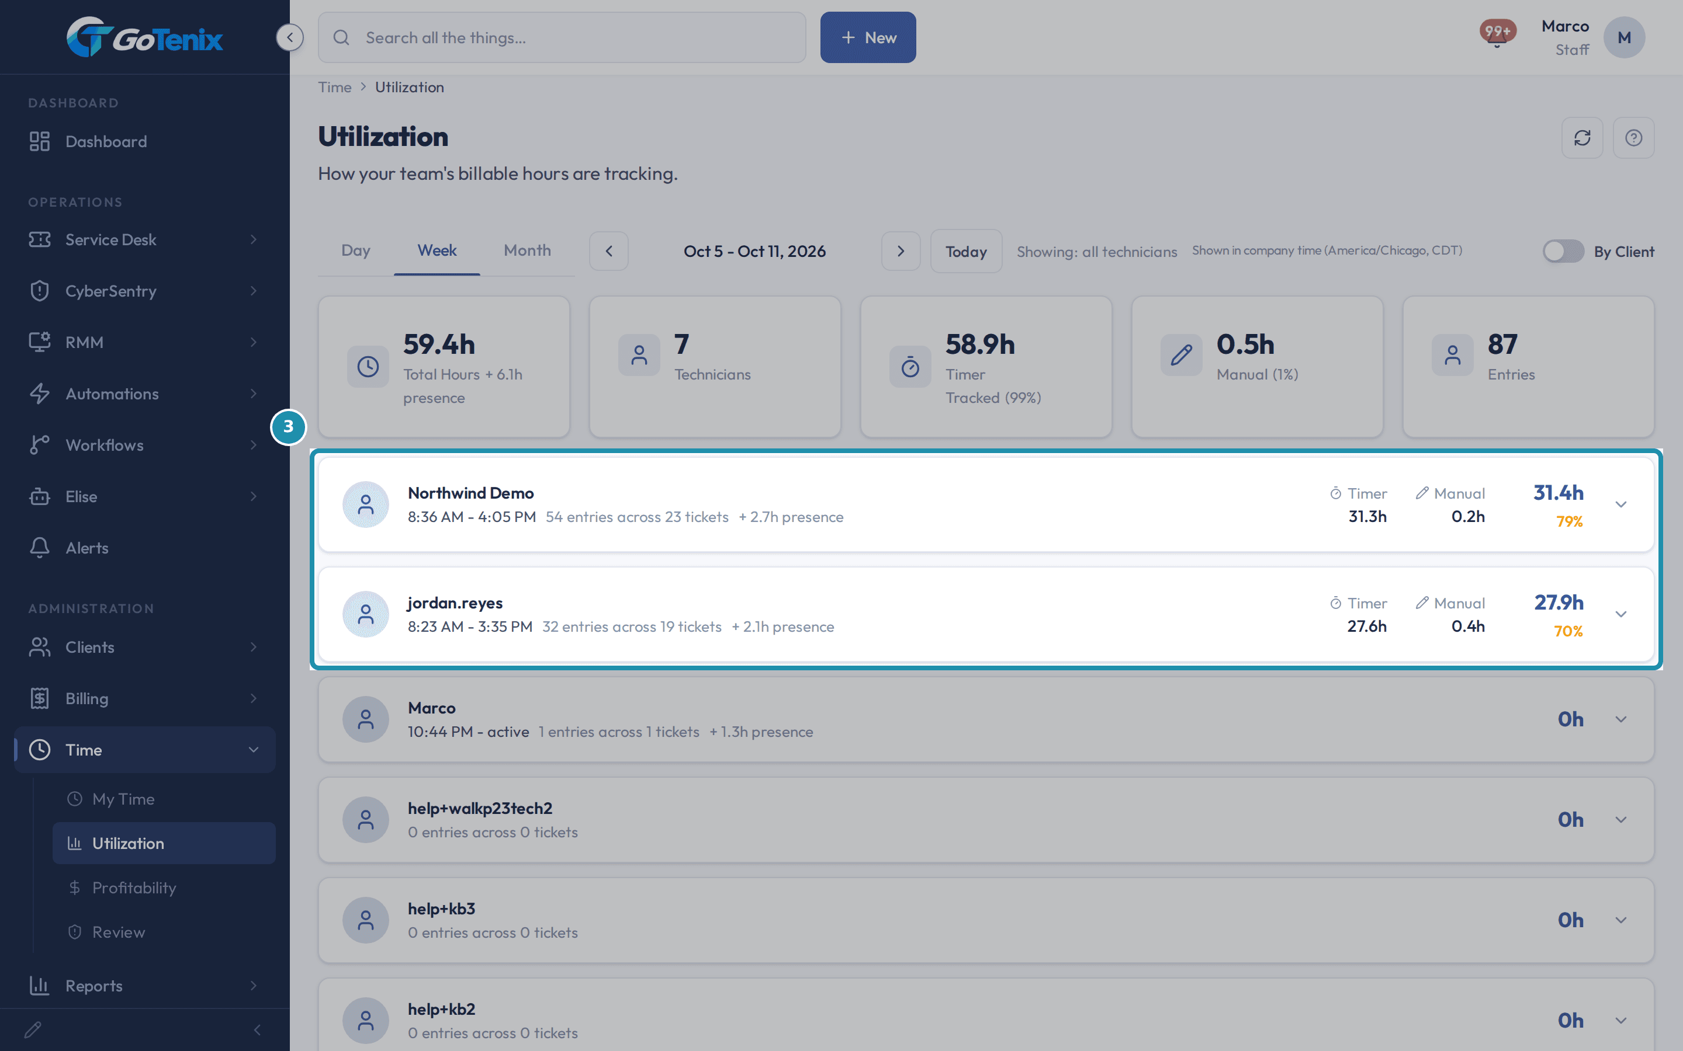This screenshot has height=1051, width=1683.
Task: Collapse the Time sidebar section
Action: (x=145, y=749)
